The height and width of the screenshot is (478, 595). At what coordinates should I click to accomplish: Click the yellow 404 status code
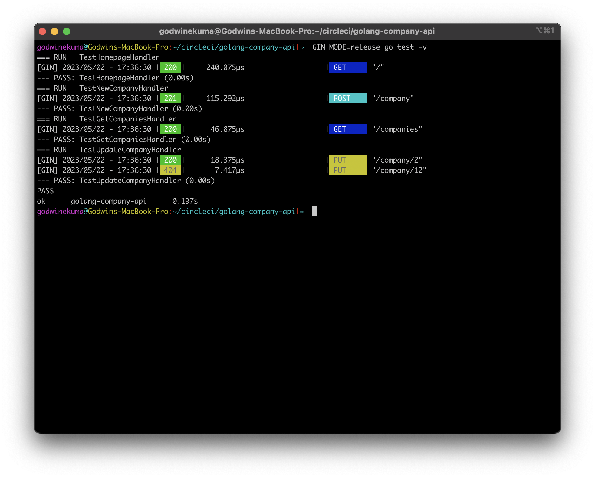point(170,170)
